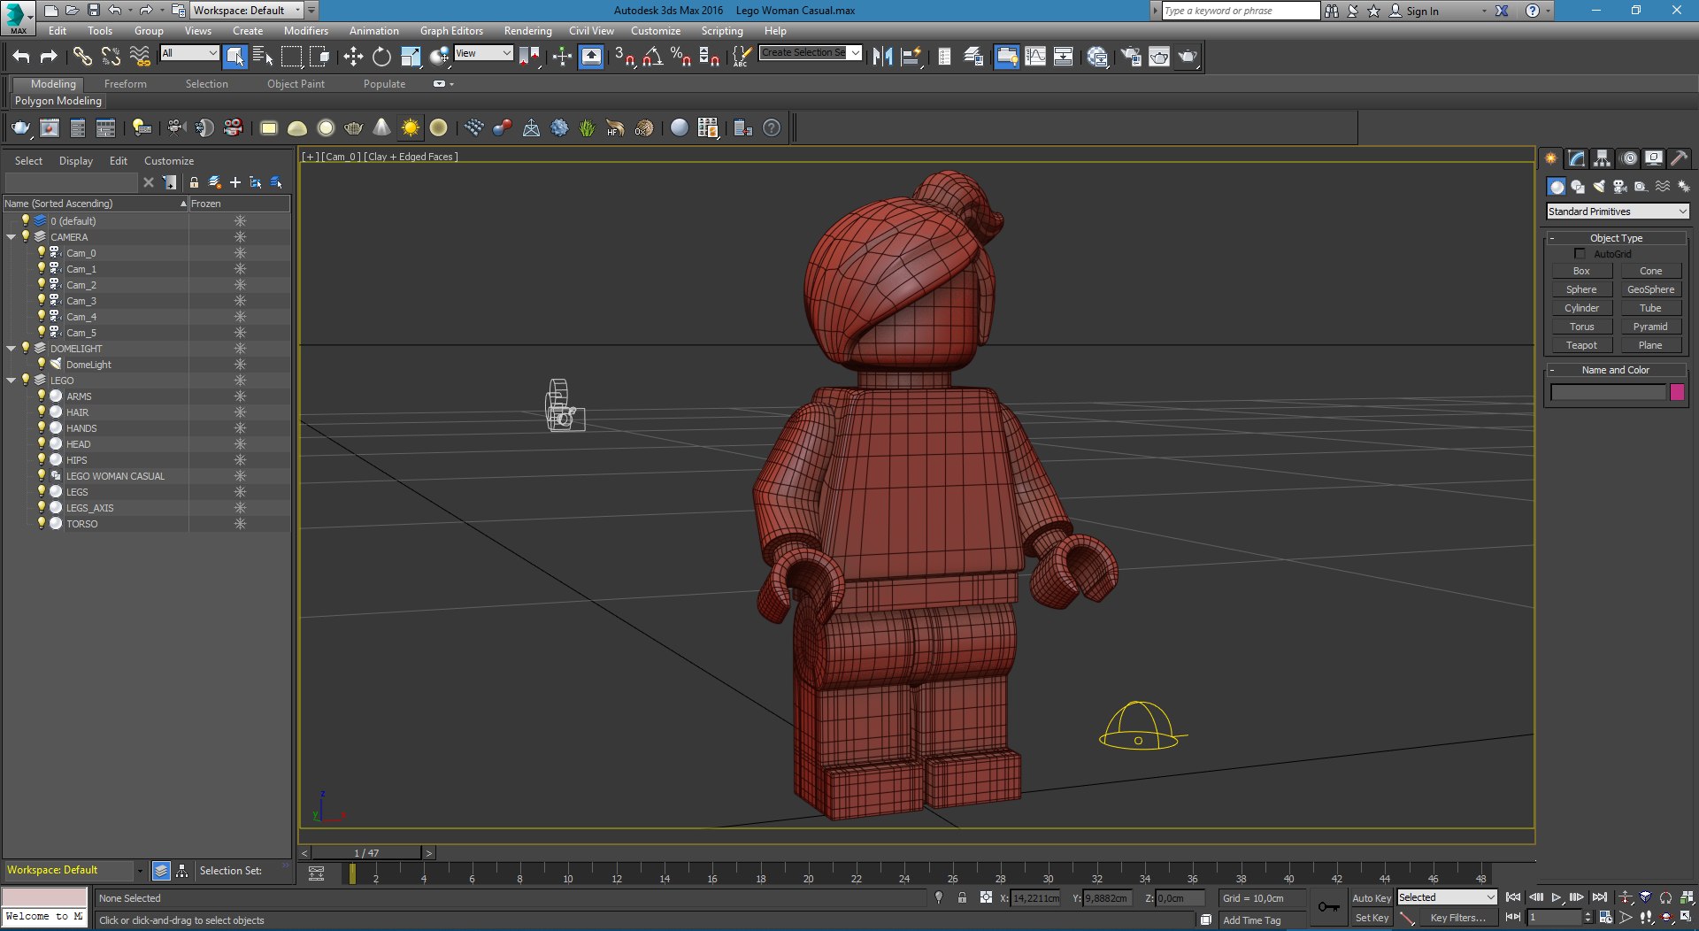Open the Scripting menu
This screenshot has height=931, width=1699.
click(x=722, y=31)
